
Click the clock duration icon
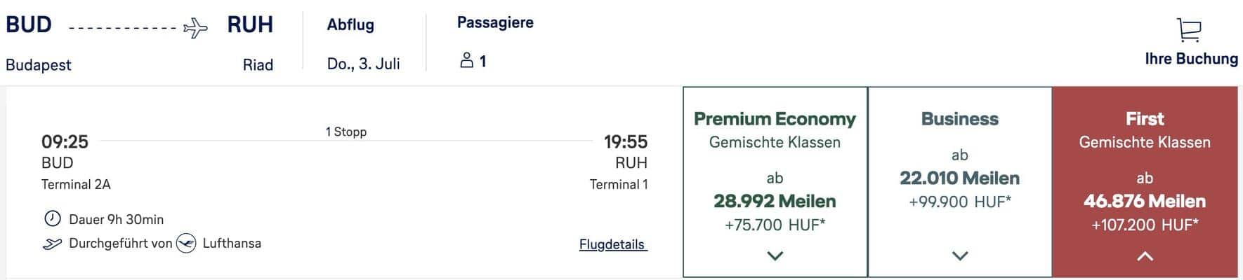point(53,219)
